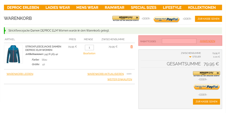This screenshot has height=113, width=226.
Task: Open the blue jacket product thumbnail
Action: [x=13, y=54]
